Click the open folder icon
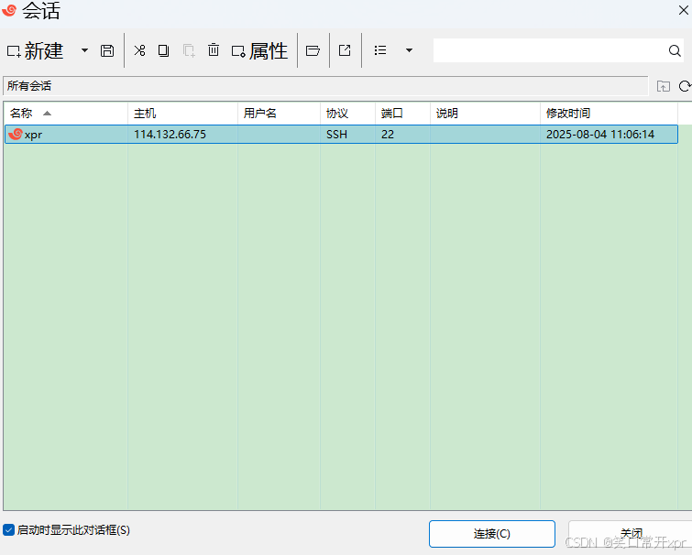The height and width of the screenshot is (555, 692). click(313, 51)
